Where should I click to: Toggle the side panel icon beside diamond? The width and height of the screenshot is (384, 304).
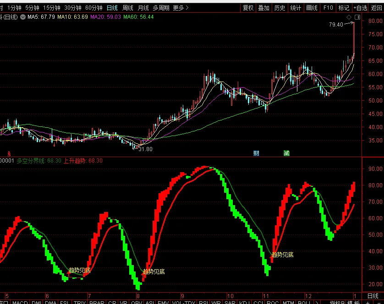(x=357, y=17)
